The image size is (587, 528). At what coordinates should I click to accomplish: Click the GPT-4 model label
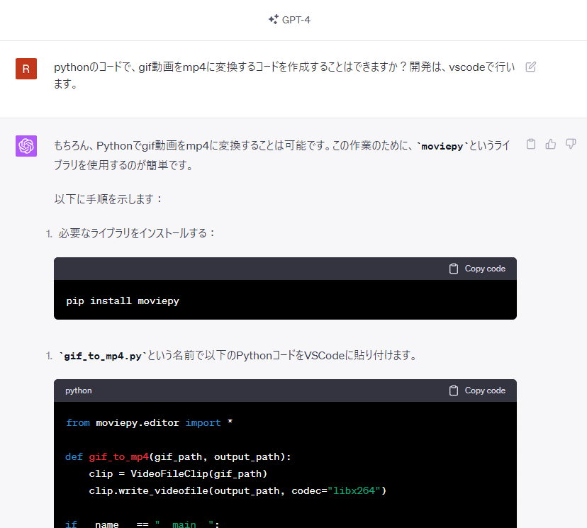[296, 20]
